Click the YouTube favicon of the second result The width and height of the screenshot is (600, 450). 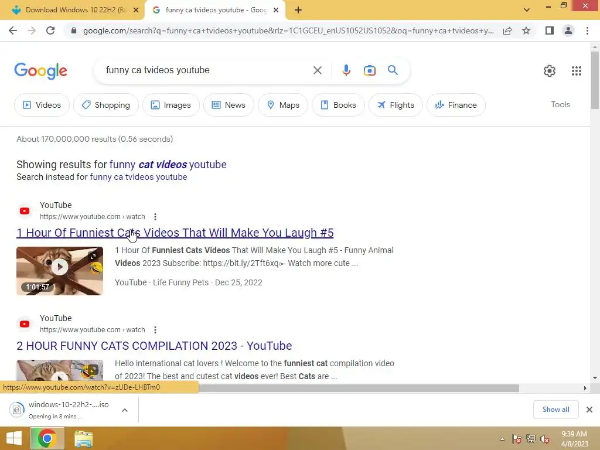25,324
